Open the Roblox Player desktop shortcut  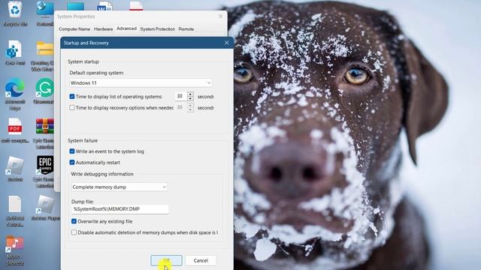click(x=45, y=208)
